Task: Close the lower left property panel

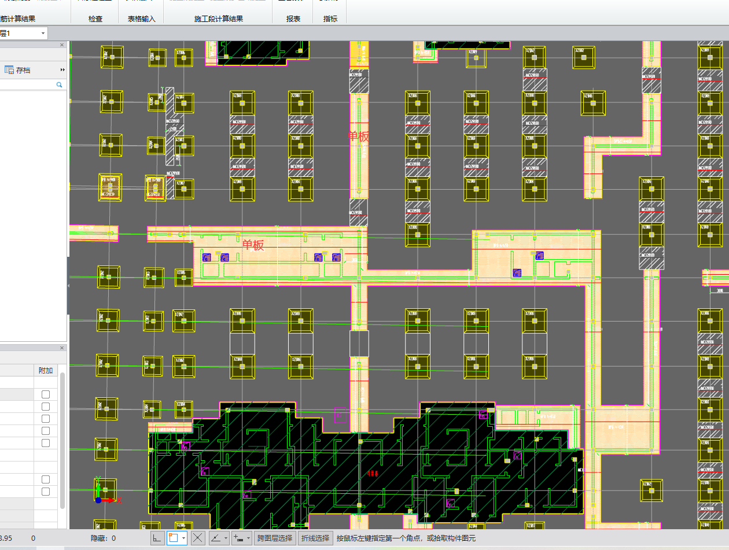Action: click(62, 348)
